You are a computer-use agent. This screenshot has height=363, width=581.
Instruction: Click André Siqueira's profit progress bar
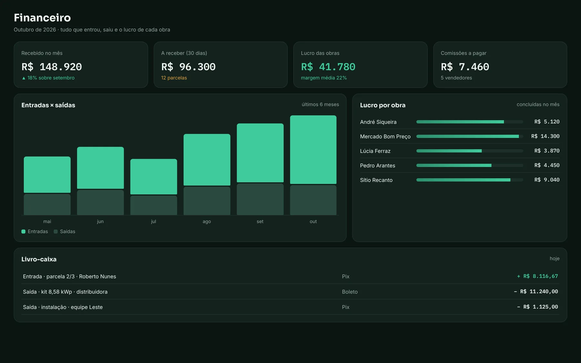pos(470,122)
